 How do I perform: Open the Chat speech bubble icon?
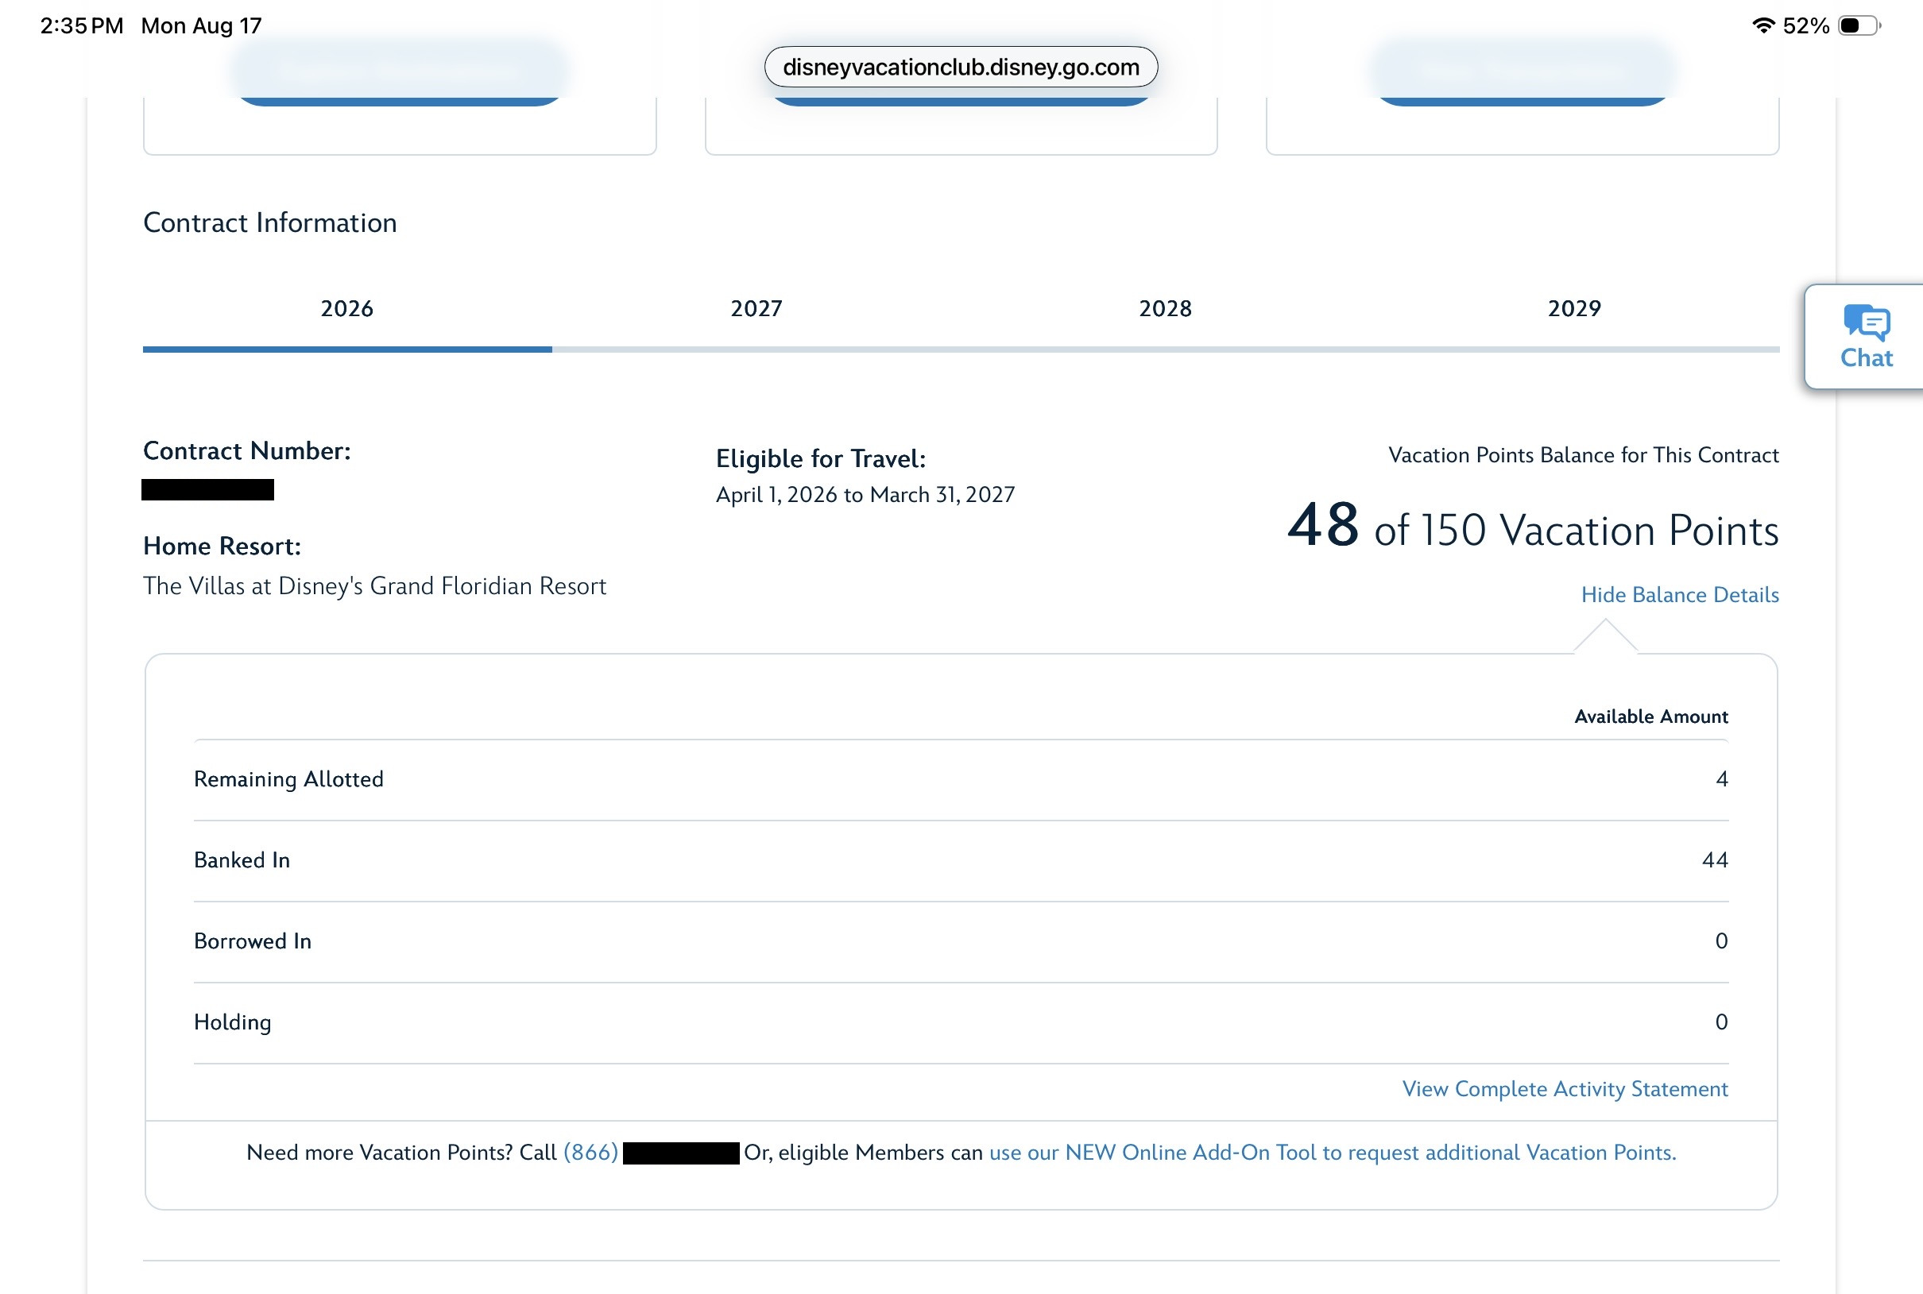[1866, 322]
